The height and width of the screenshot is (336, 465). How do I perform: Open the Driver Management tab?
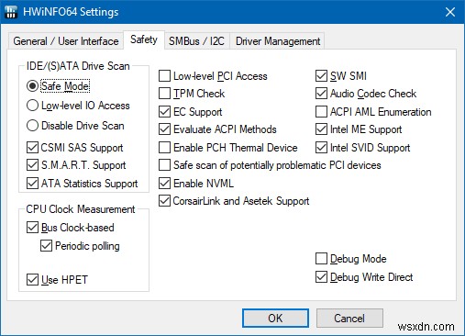[278, 41]
